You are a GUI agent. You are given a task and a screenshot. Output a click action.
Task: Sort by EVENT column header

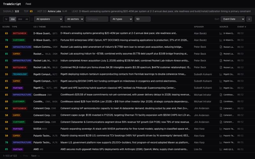point(242,27)
